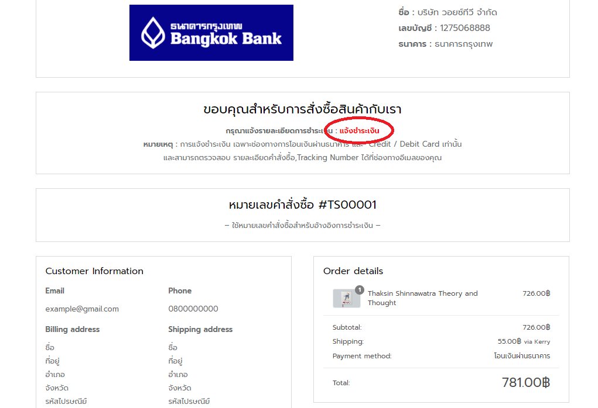This screenshot has width=598, height=408.
Task: Click the subtotal amount 726.00฿
Action: point(537,327)
